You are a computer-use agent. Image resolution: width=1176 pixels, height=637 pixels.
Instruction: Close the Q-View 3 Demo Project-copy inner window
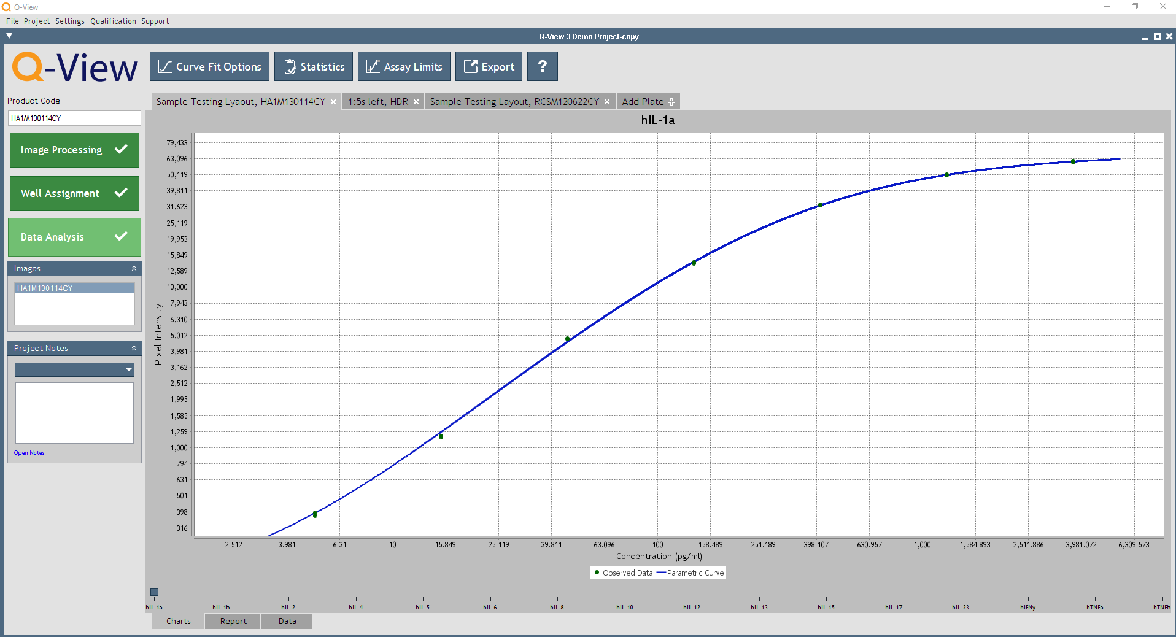(x=1169, y=37)
